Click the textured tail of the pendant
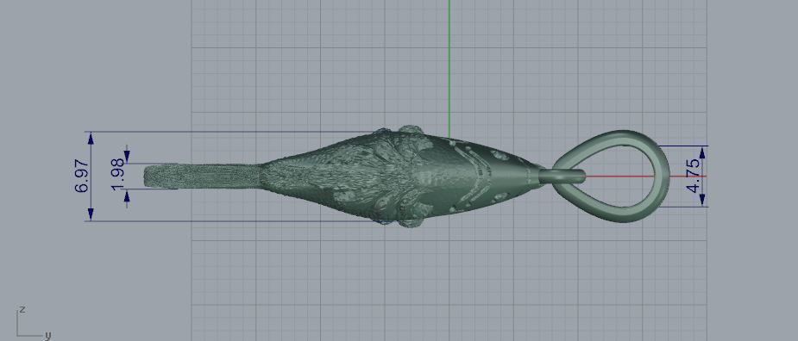The image size is (798, 341). (x=203, y=177)
